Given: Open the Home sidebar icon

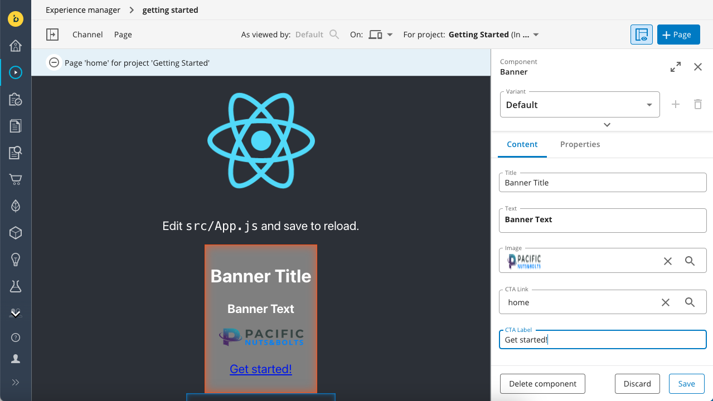Looking at the screenshot, I should pyautogui.click(x=16, y=46).
